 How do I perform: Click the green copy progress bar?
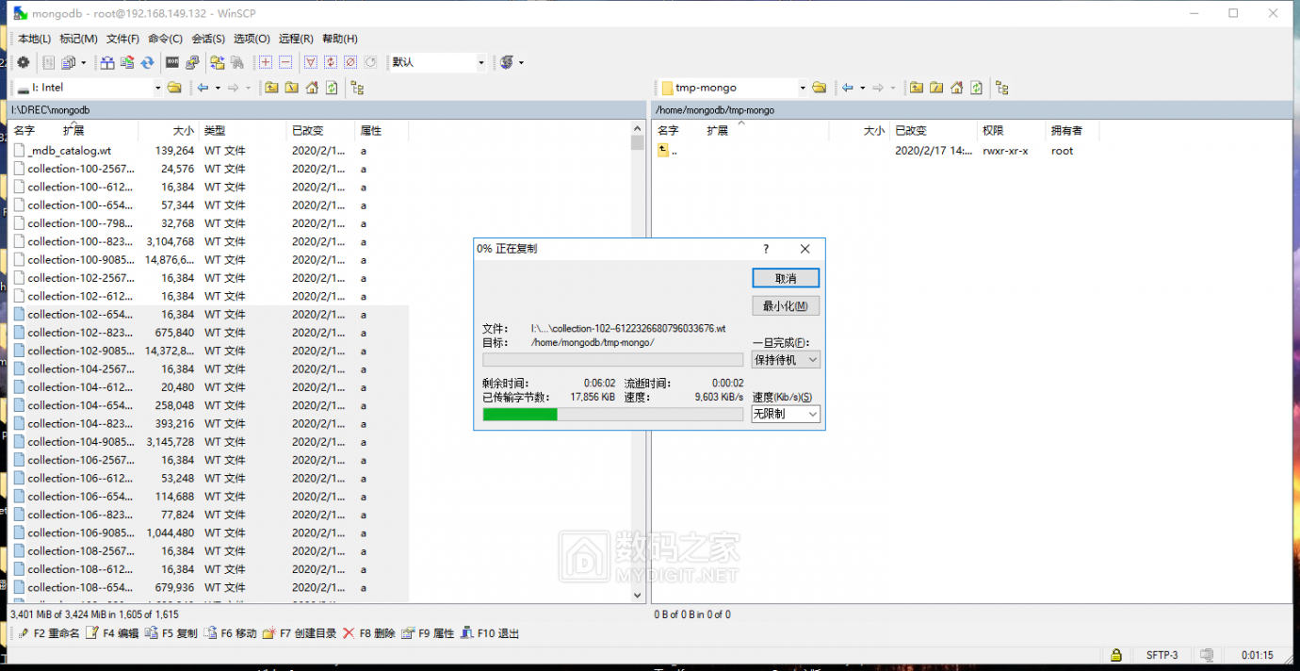click(519, 414)
